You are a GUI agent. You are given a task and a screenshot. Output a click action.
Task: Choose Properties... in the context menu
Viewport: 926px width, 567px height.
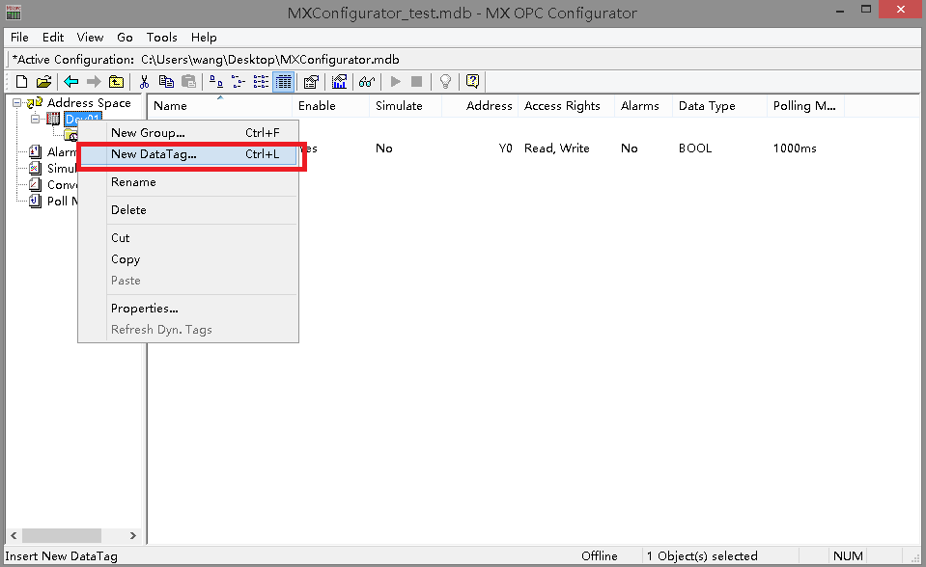(188, 309)
